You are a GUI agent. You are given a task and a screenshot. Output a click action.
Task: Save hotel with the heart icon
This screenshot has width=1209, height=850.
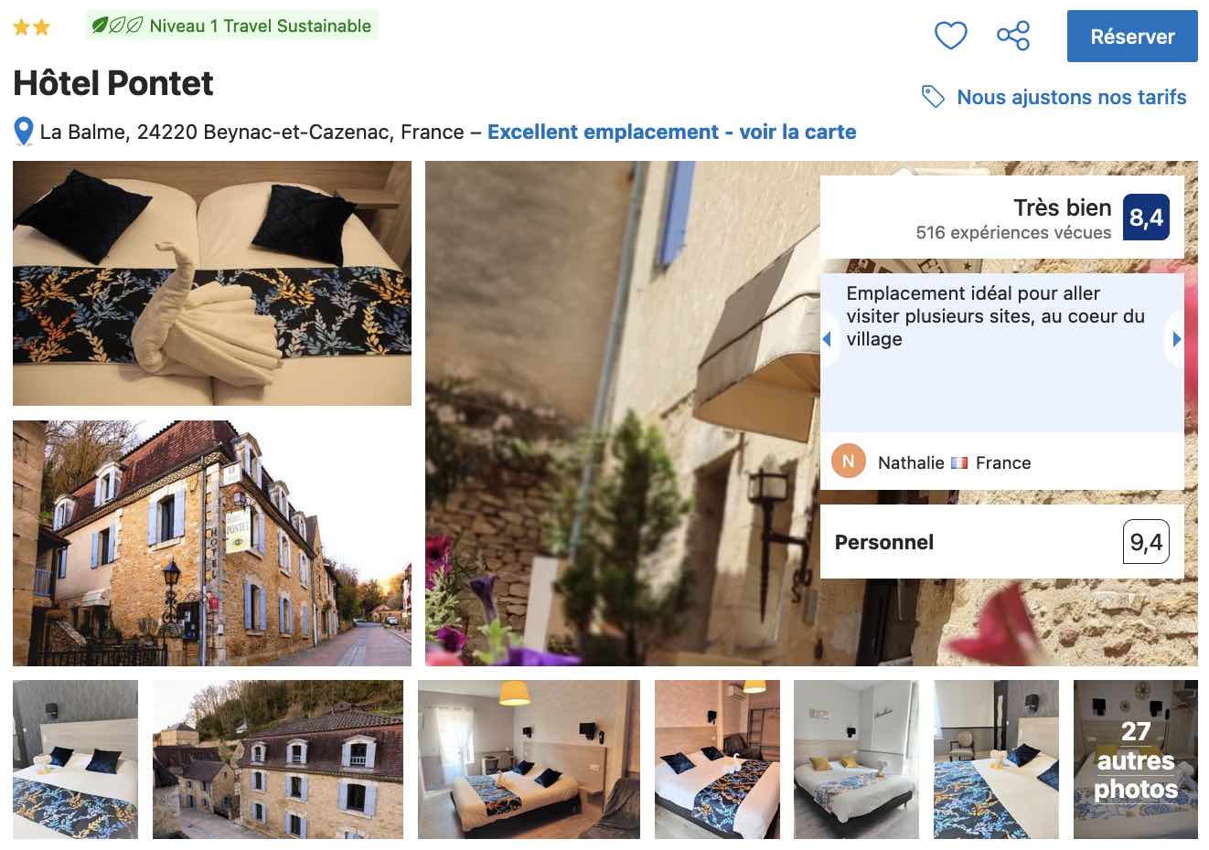[950, 36]
